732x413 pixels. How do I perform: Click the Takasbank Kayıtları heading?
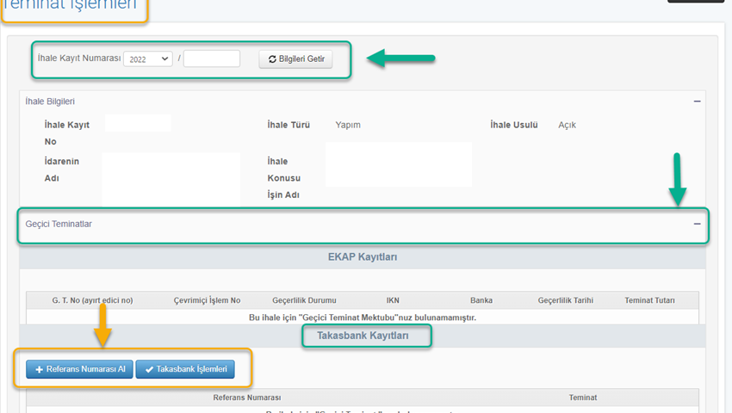pyautogui.click(x=366, y=335)
